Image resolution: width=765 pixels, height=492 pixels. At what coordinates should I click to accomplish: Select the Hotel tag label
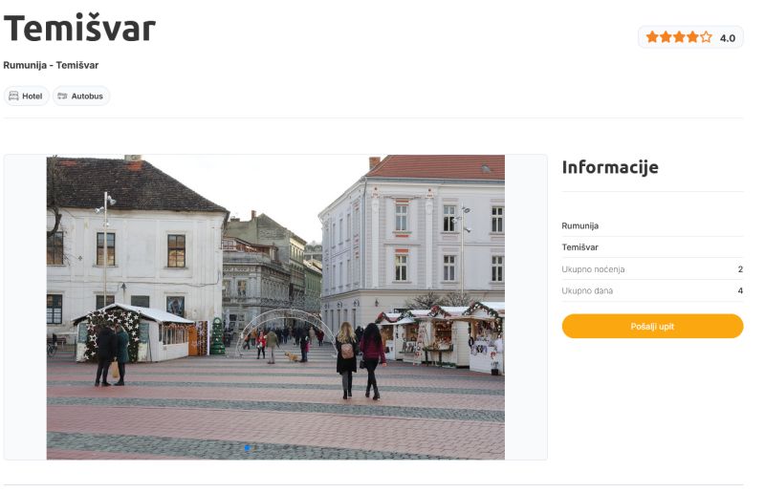click(x=33, y=96)
